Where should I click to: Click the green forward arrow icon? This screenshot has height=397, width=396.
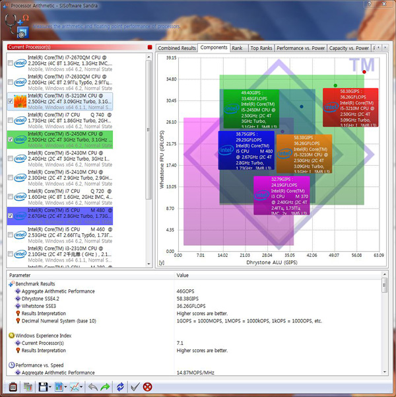click(x=105, y=387)
